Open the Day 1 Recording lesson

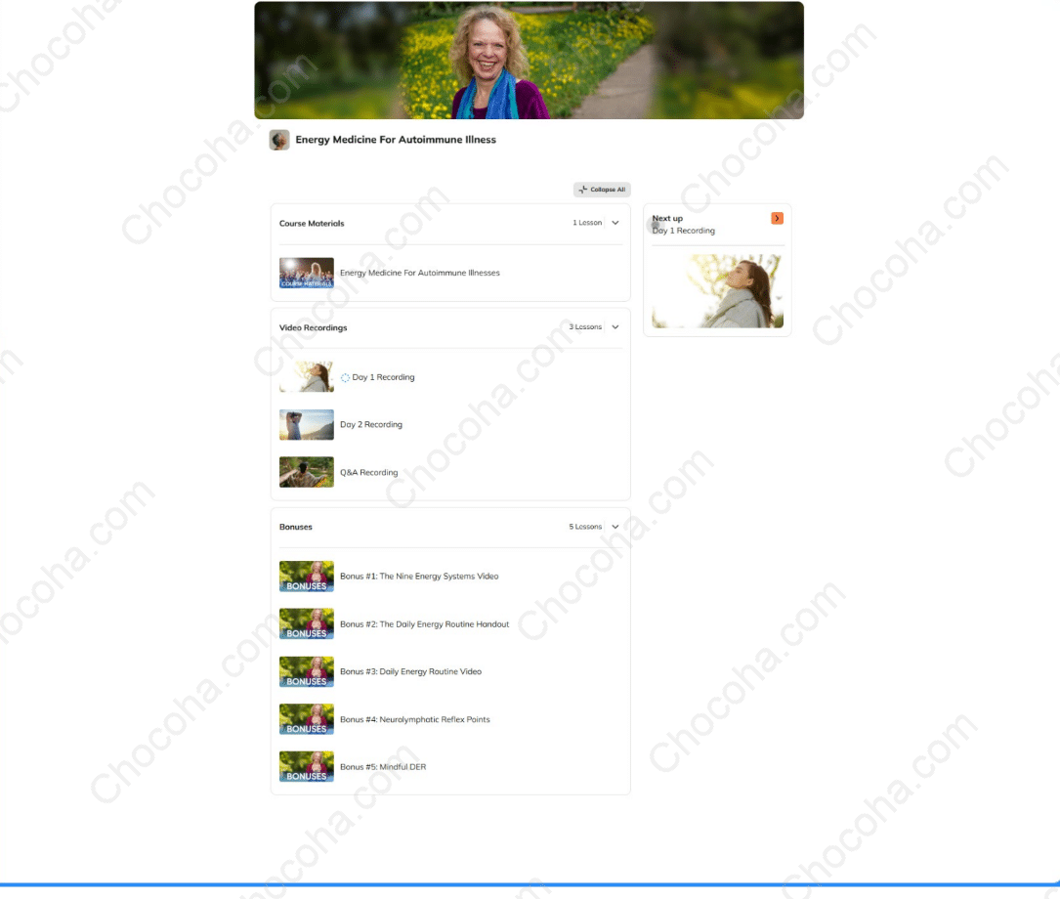coord(384,376)
